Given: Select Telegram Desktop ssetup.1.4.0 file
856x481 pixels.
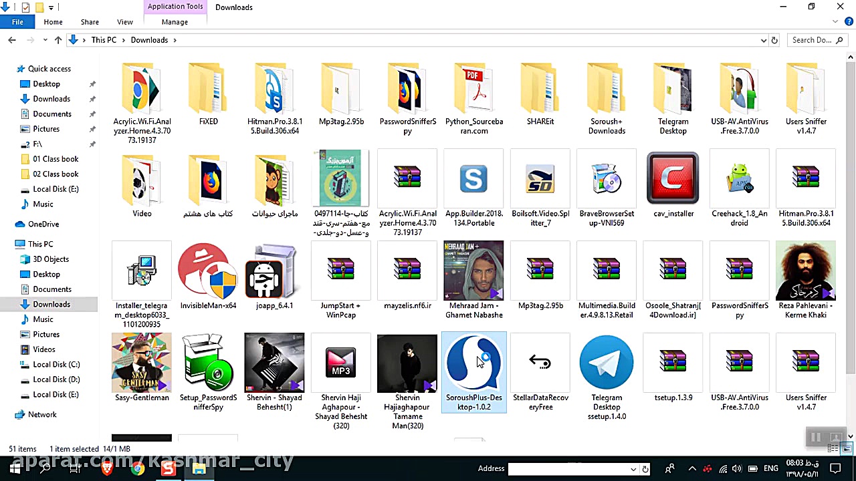Looking at the screenshot, I should pos(607,378).
